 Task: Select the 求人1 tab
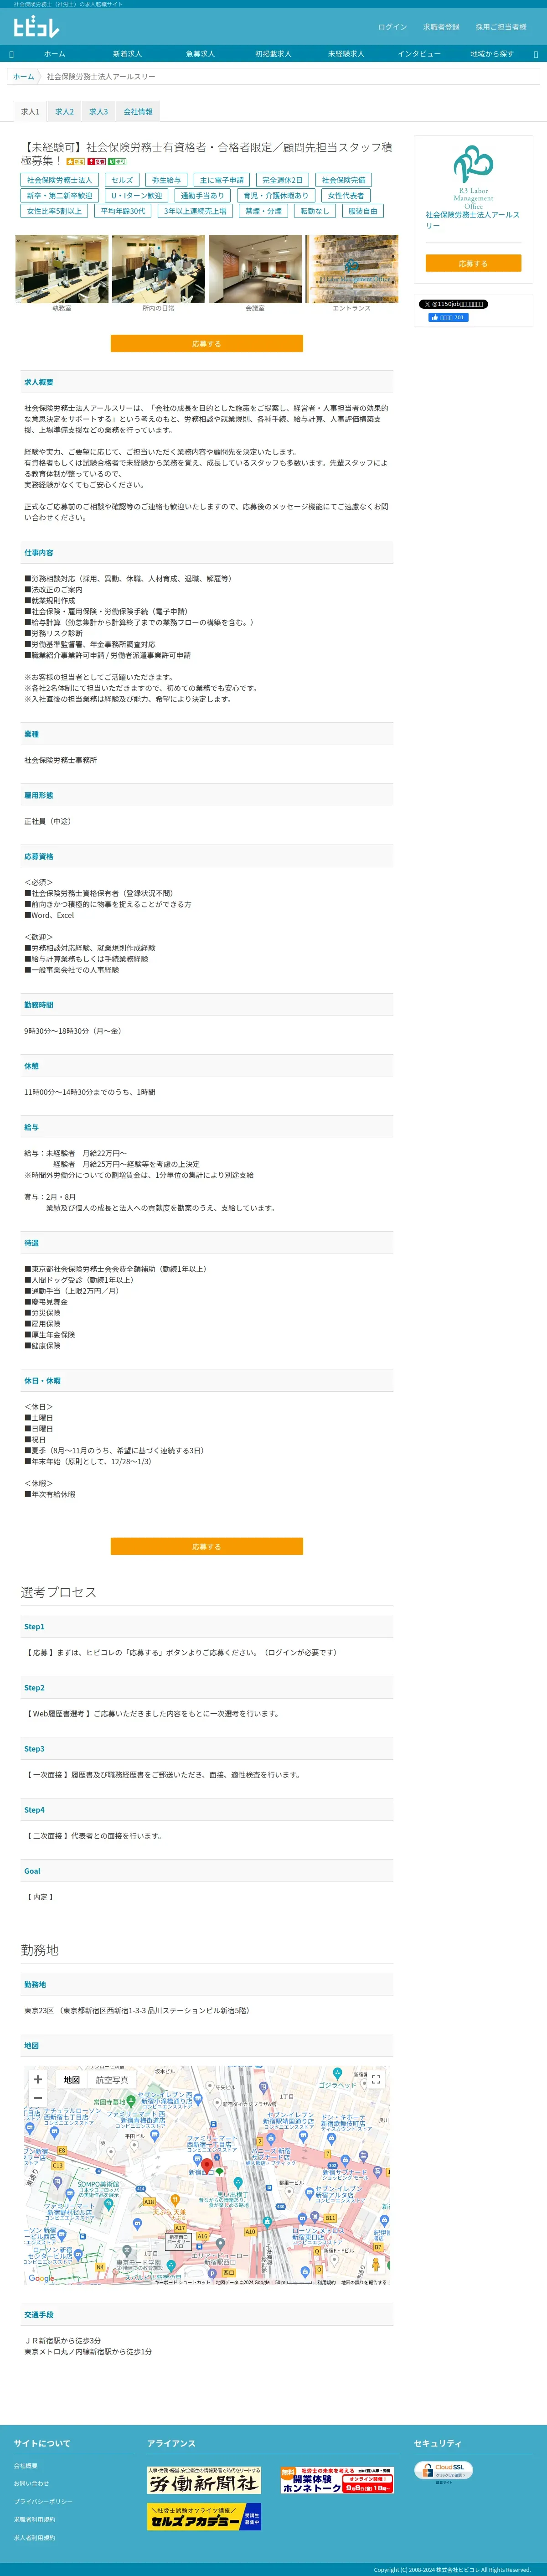click(x=30, y=112)
